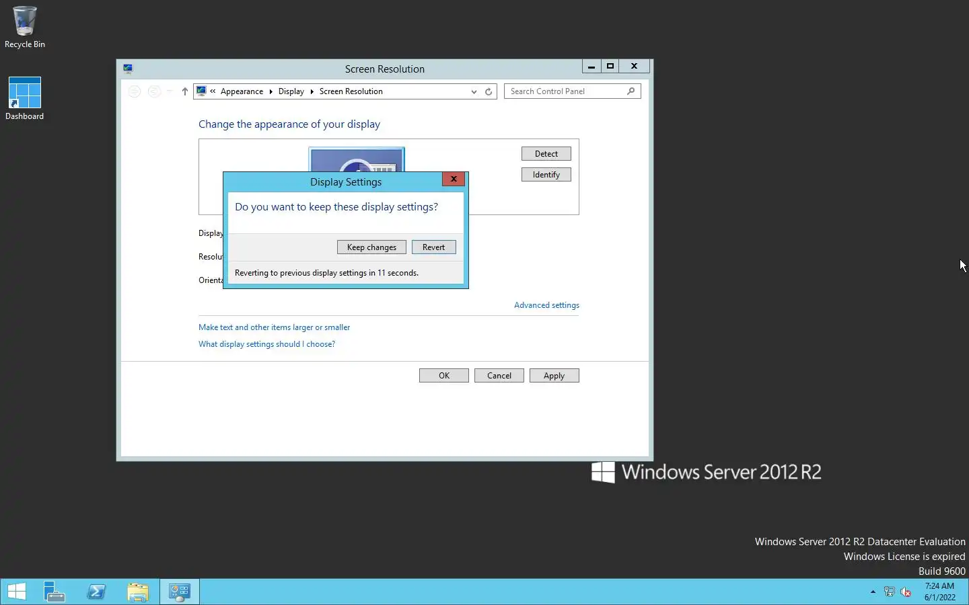Show hidden tray icons arrow
Screen dimensions: 969x605
(873, 592)
